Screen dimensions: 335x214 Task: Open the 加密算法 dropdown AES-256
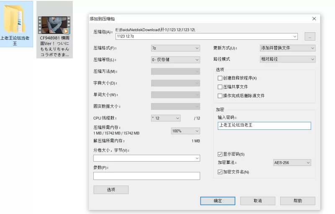(x=292, y=162)
